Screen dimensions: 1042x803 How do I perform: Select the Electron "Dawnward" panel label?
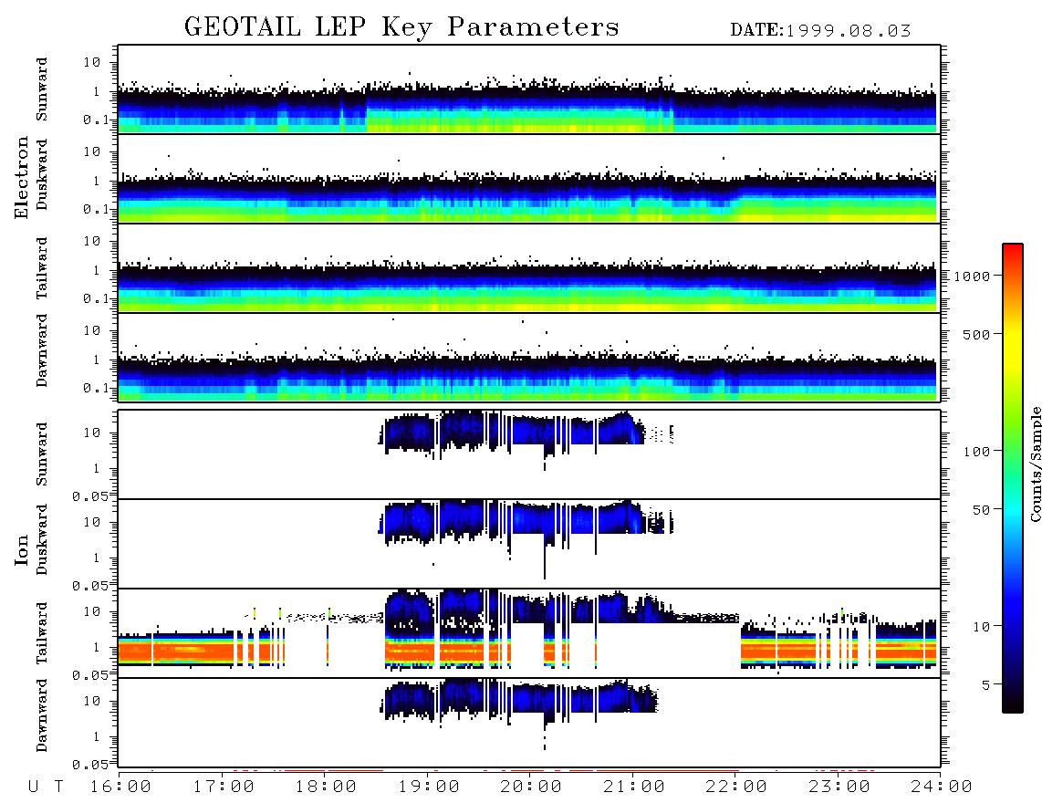(42, 350)
